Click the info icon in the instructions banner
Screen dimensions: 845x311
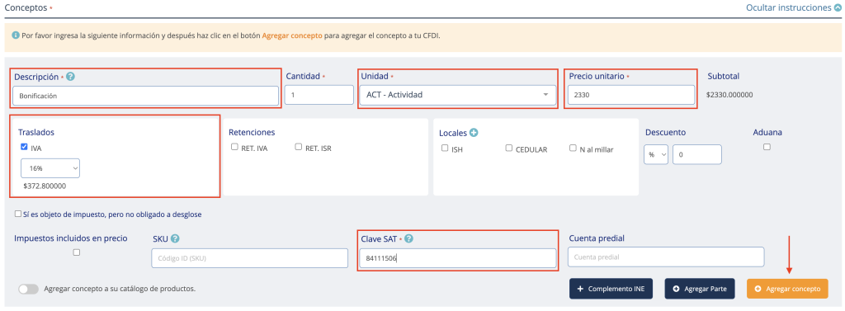tap(16, 35)
